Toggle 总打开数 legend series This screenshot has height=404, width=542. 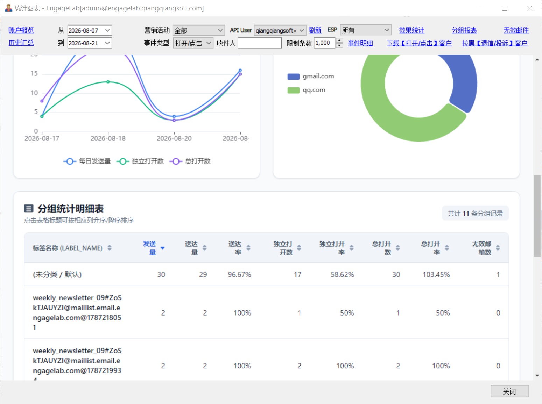190,161
